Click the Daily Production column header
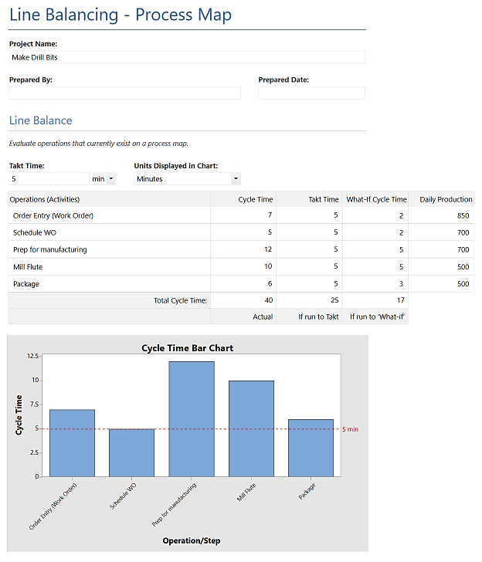Viewport: 482px width, 562px height. [441, 199]
